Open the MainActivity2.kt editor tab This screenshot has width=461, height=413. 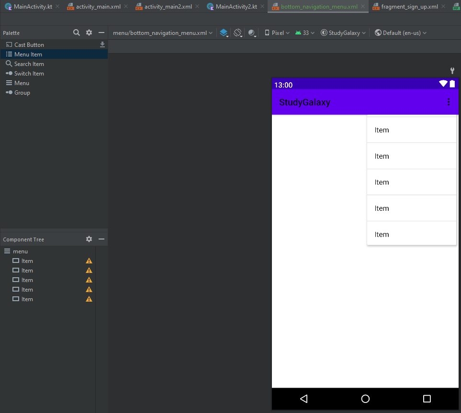(x=235, y=7)
